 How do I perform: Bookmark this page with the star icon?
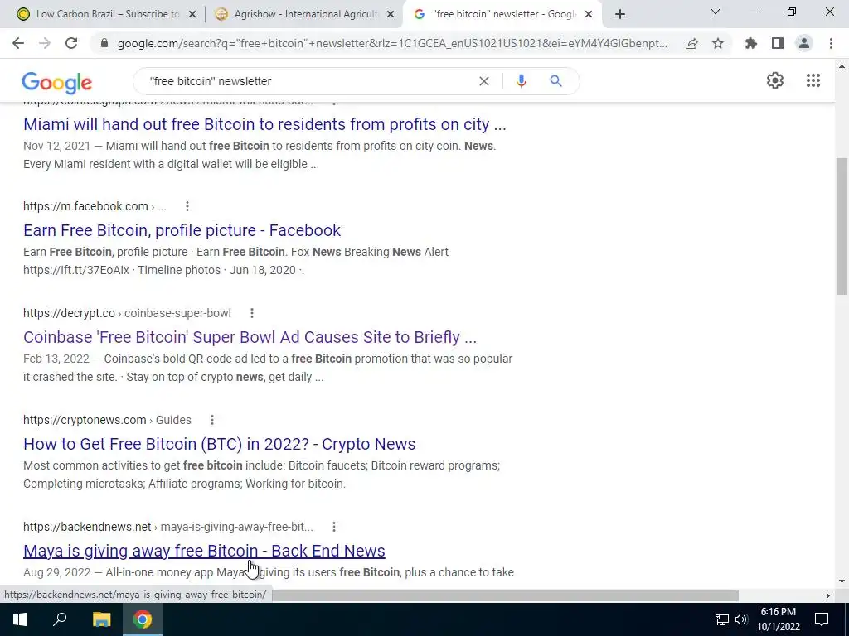718,43
